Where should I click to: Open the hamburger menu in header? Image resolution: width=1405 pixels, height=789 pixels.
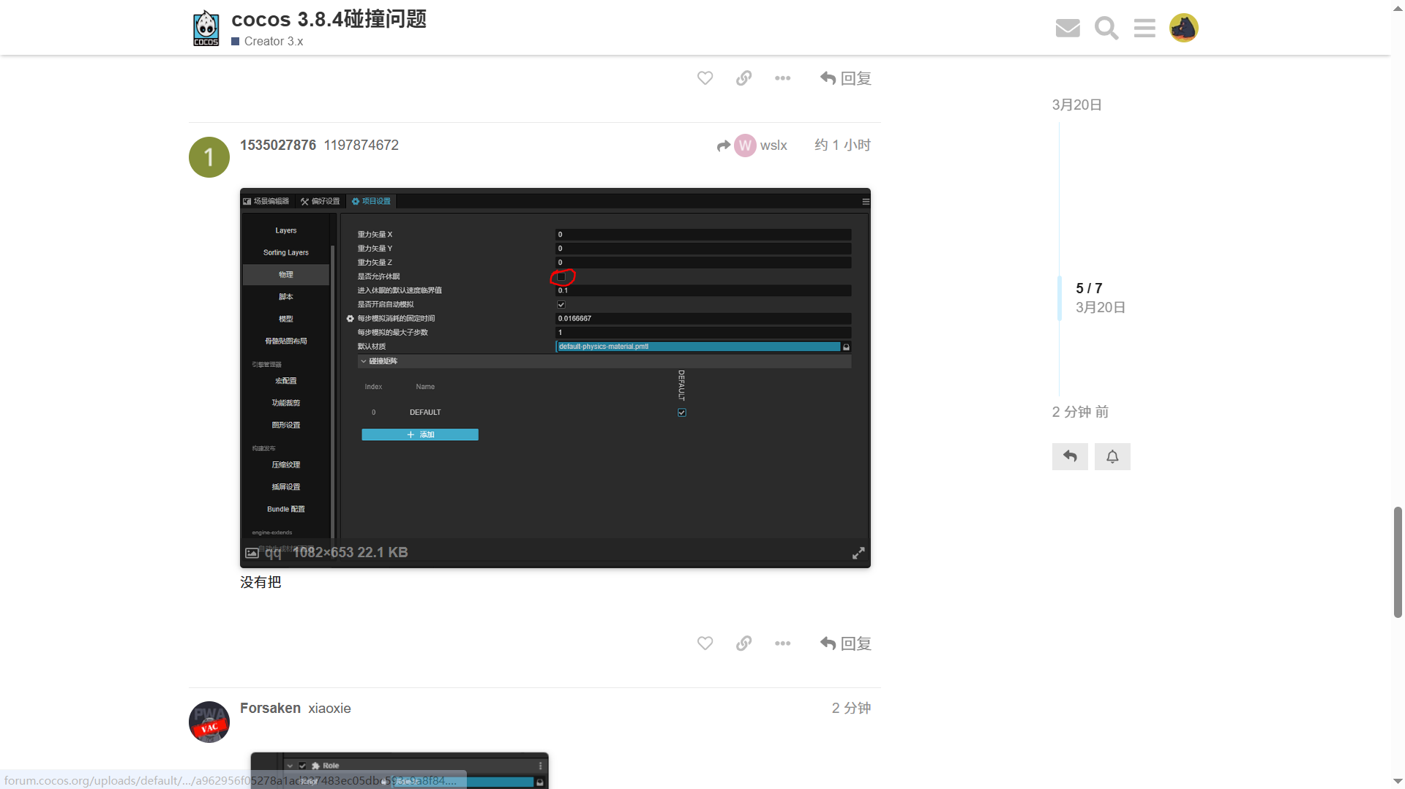coord(1144,28)
